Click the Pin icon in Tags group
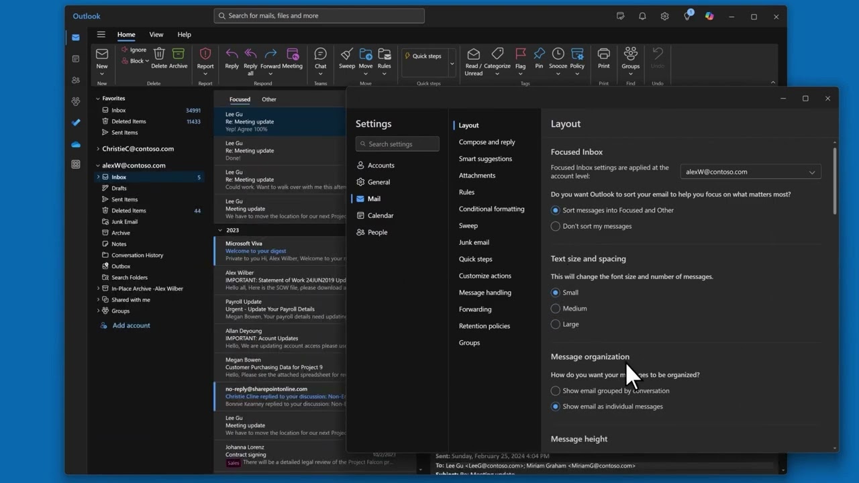 [x=539, y=54]
